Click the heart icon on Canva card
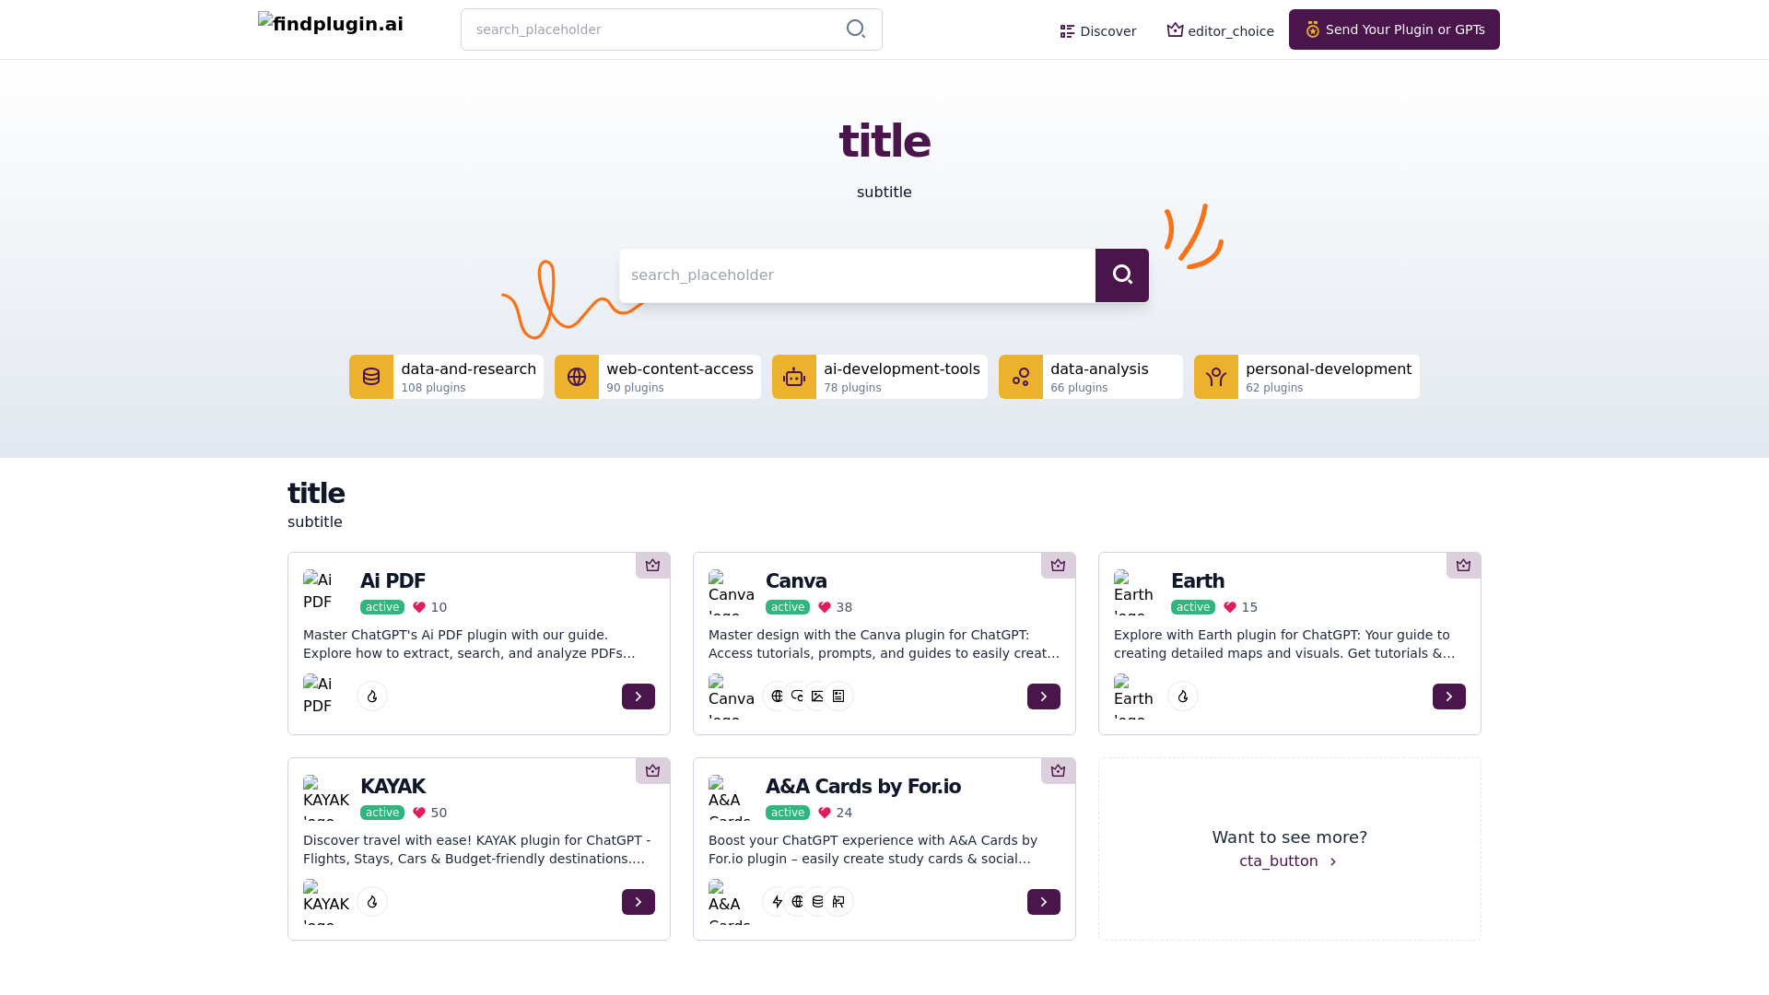1769x995 pixels. [x=825, y=607]
